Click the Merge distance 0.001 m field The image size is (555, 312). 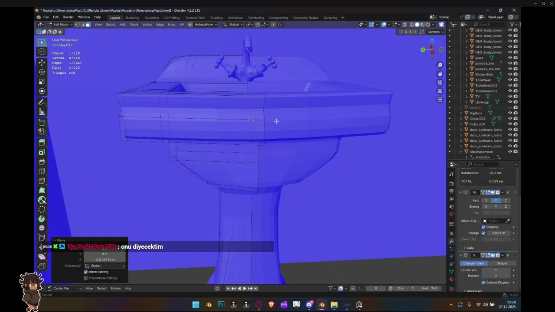coord(498,233)
